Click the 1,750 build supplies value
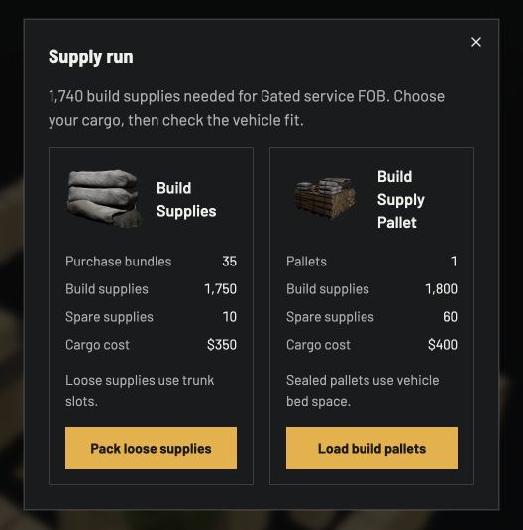The height and width of the screenshot is (530, 523). pos(221,289)
